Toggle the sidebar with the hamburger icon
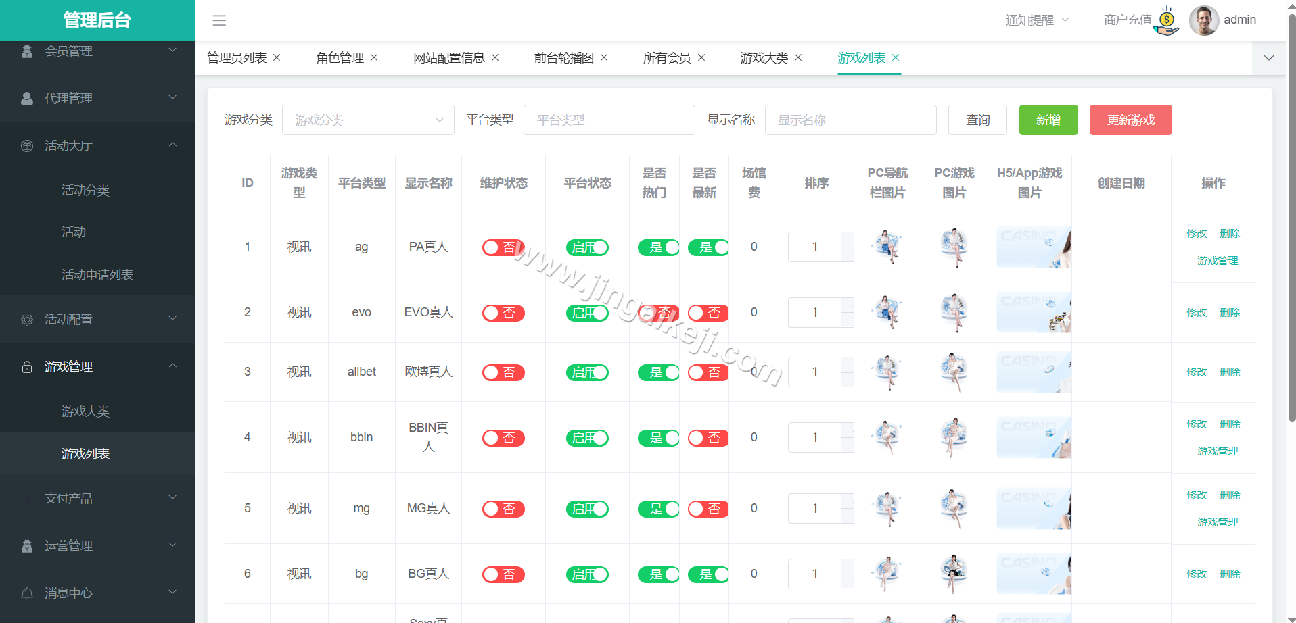This screenshot has width=1296, height=623. pyautogui.click(x=218, y=20)
